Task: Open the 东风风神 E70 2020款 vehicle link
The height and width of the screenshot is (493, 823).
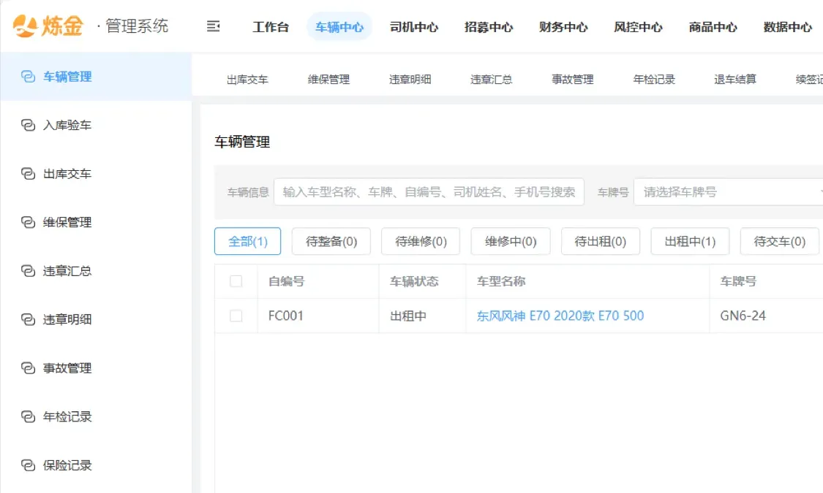Action: coord(560,316)
